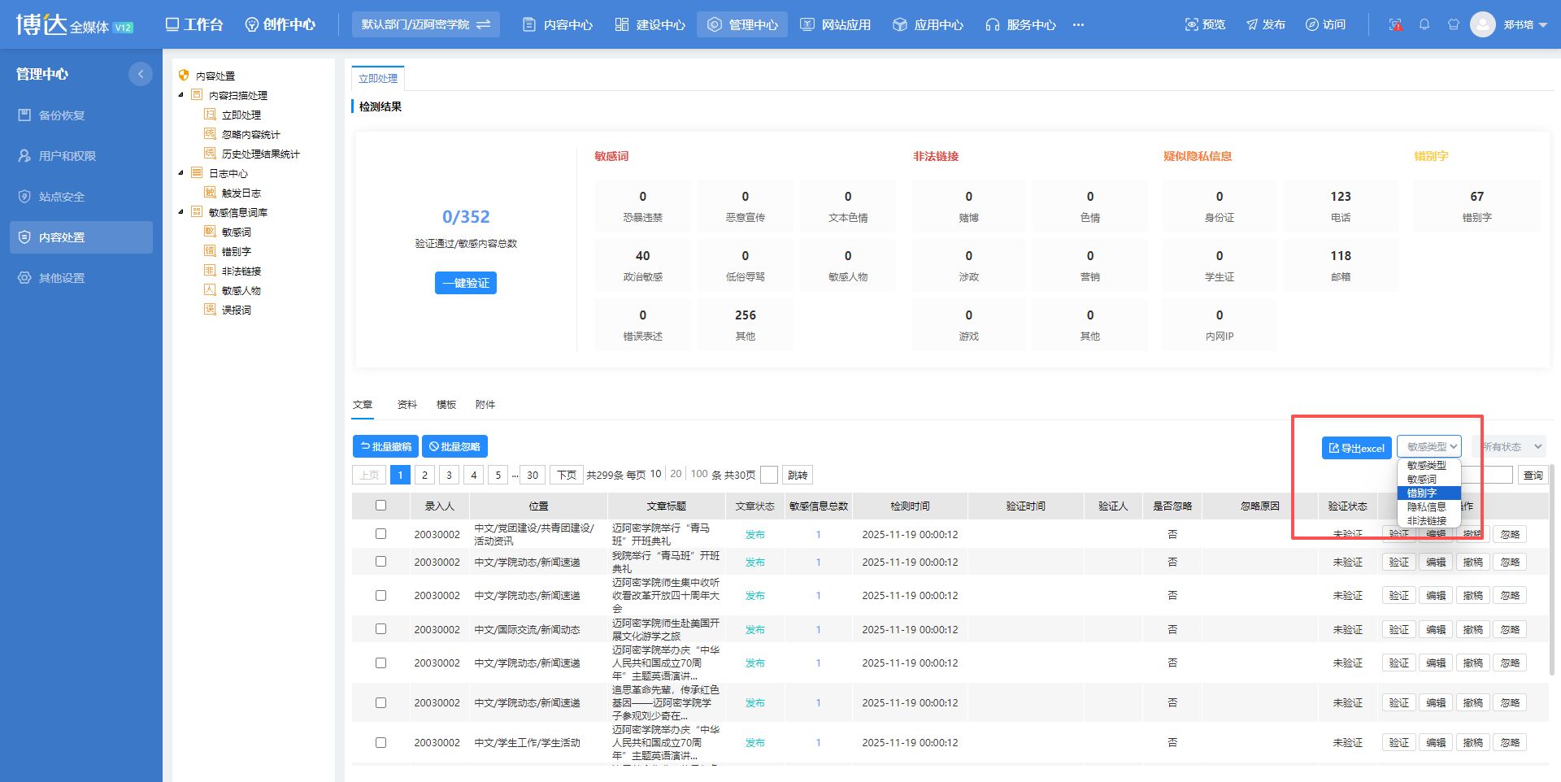This screenshot has height=782, width=1561.
Task: Collapse the sidebar with arrow icon
Action: pos(140,74)
